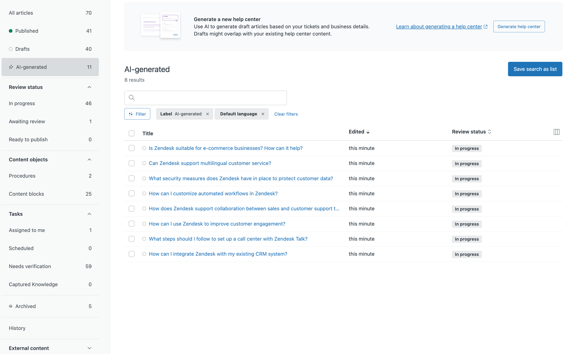Collapse the Review status section
The image size is (568, 354).
click(x=89, y=87)
